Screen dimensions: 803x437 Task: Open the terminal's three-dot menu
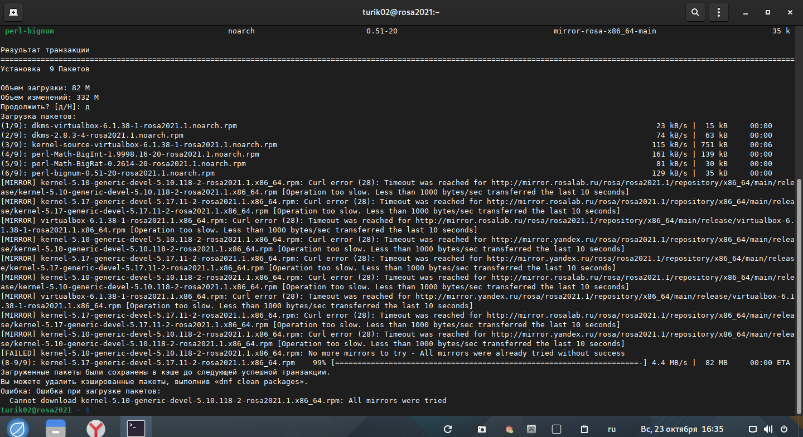click(718, 12)
